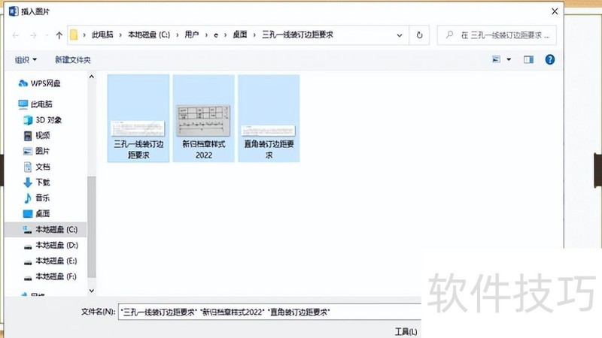Open 桌面 folder in sidebar
The height and width of the screenshot is (338, 602).
pos(37,213)
